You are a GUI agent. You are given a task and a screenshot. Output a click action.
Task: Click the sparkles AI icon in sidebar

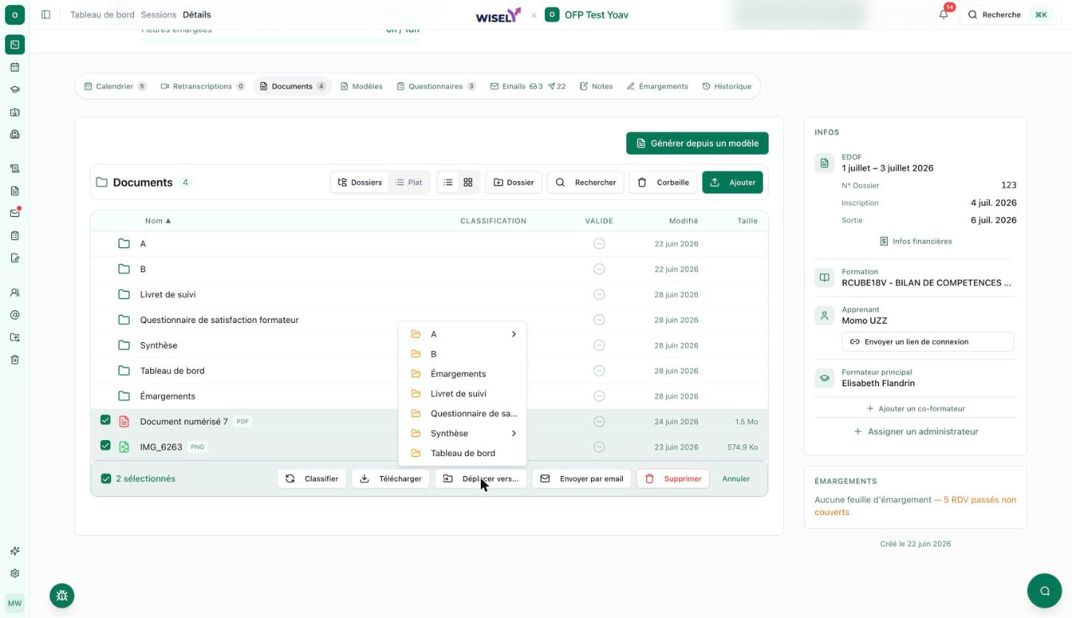point(15,551)
